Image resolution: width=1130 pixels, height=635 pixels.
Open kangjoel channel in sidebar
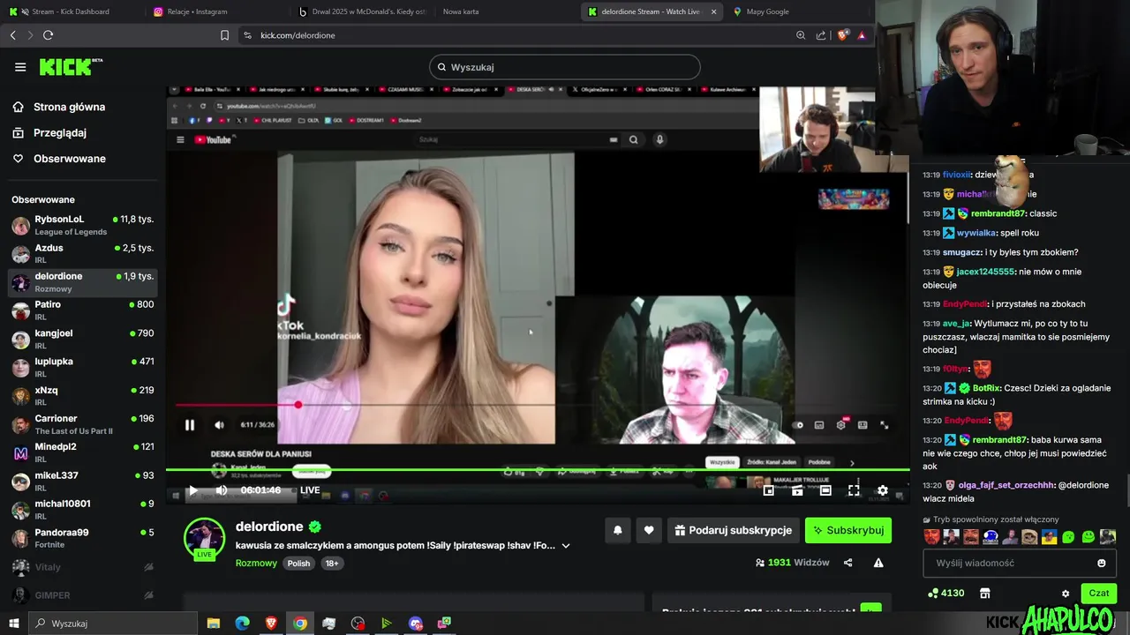[x=83, y=340]
